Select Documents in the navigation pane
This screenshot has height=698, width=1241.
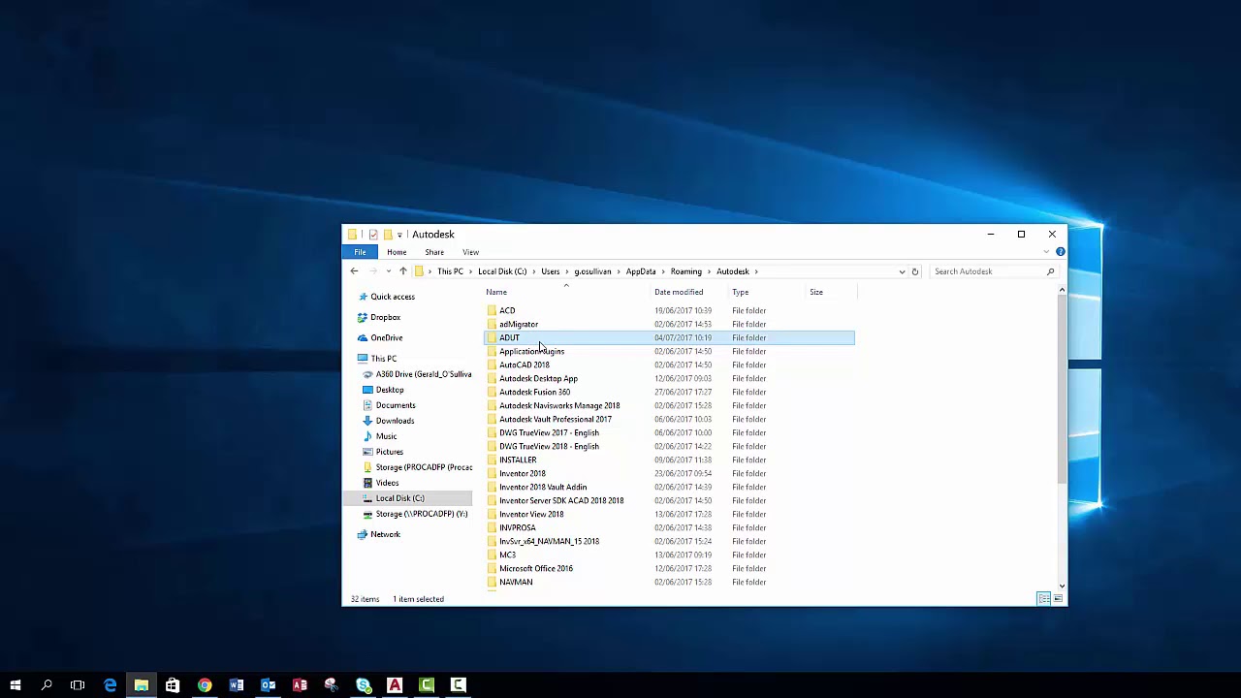396,405
